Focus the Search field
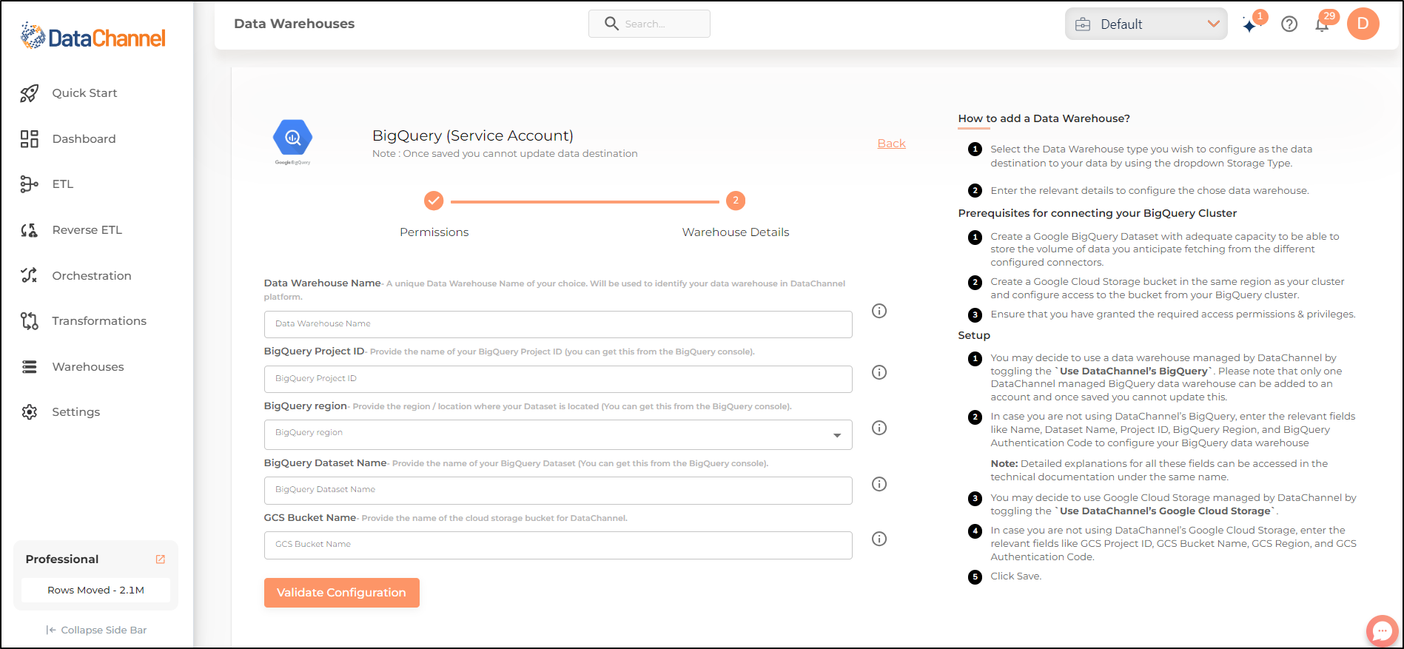1404x649 pixels. pyautogui.click(x=649, y=24)
